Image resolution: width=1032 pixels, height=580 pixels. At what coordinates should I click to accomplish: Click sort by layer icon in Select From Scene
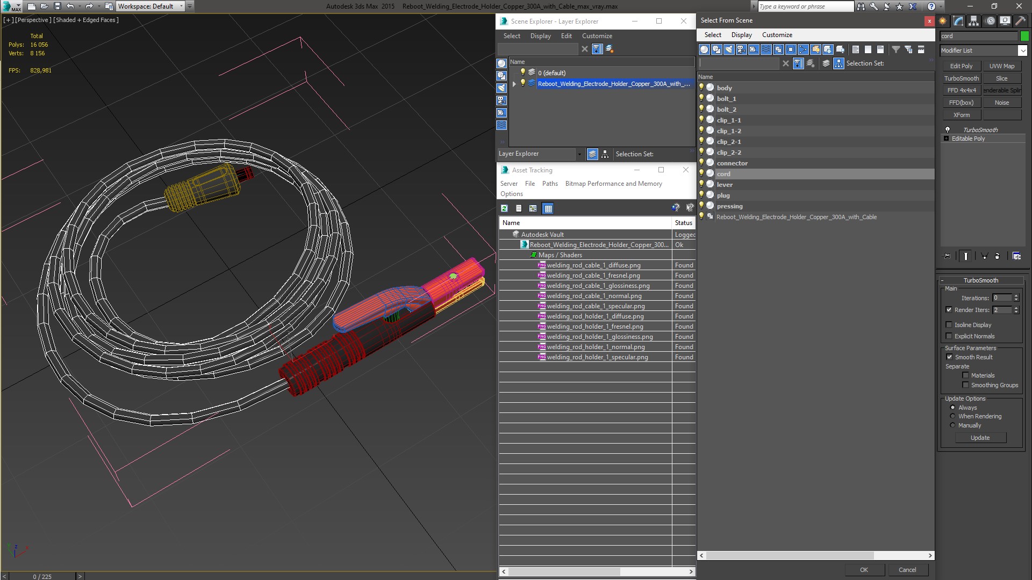pos(826,63)
